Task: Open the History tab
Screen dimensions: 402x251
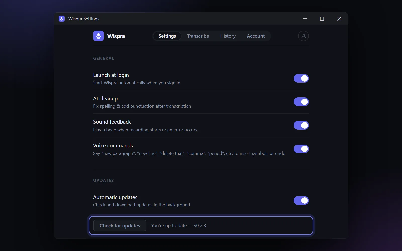Action: [228, 36]
